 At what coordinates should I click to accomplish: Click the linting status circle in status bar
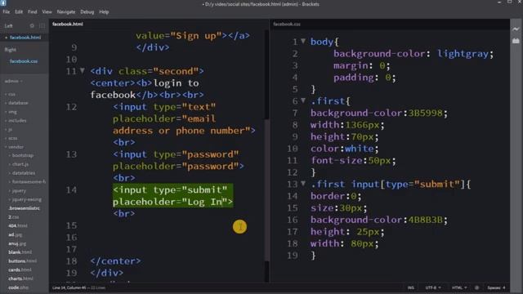(x=476, y=287)
